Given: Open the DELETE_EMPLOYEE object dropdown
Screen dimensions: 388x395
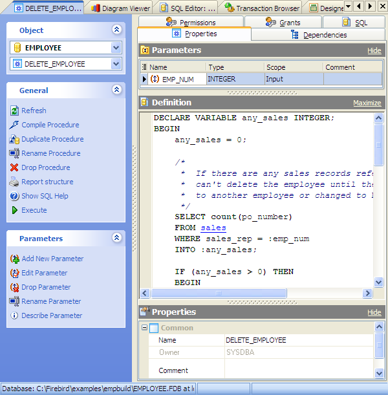Looking at the screenshot, I should [x=116, y=64].
